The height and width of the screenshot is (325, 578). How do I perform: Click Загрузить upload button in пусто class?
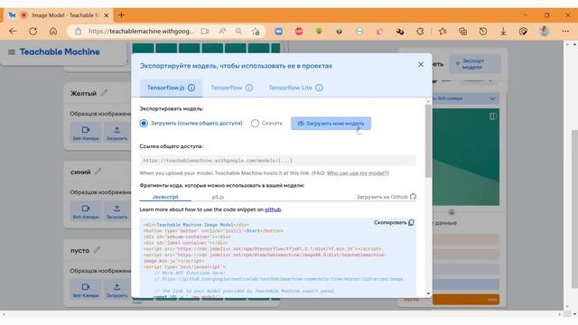tap(117, 290)
